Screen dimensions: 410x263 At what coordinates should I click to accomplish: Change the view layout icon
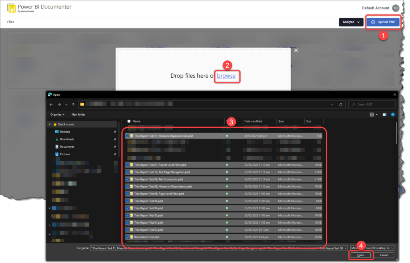372,114
